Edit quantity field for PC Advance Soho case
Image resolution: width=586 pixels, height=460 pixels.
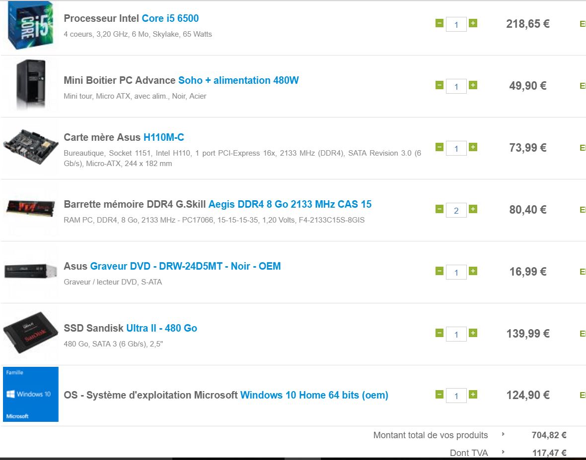click(x=456, y=87)
